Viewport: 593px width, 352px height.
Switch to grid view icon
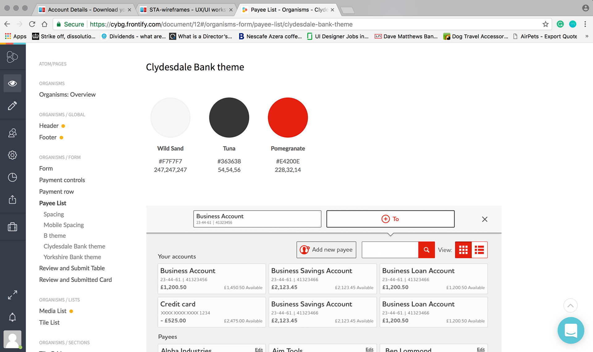463,250
